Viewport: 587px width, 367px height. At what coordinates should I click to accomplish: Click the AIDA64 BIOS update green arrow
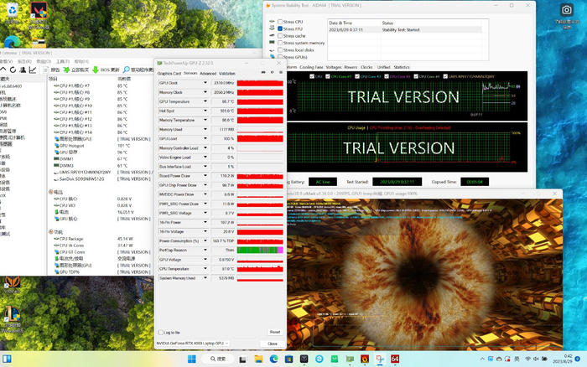[x=95, y=70]
